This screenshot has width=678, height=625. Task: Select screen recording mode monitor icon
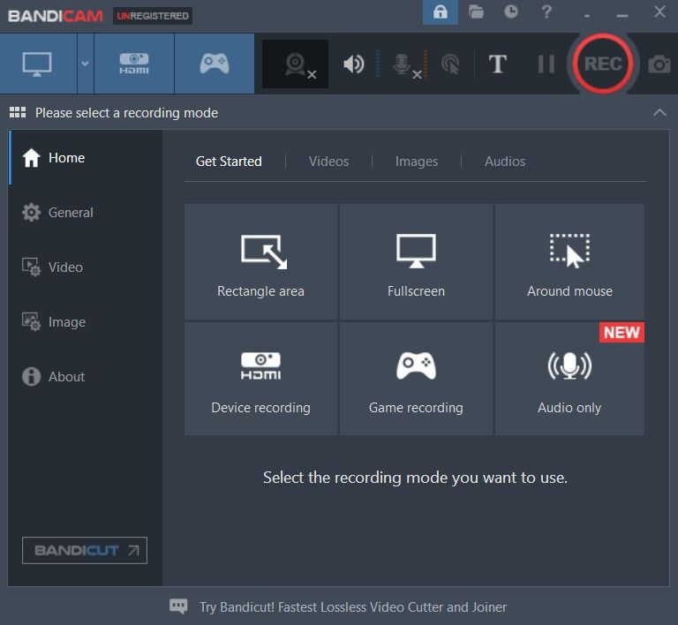pos(38,64)
